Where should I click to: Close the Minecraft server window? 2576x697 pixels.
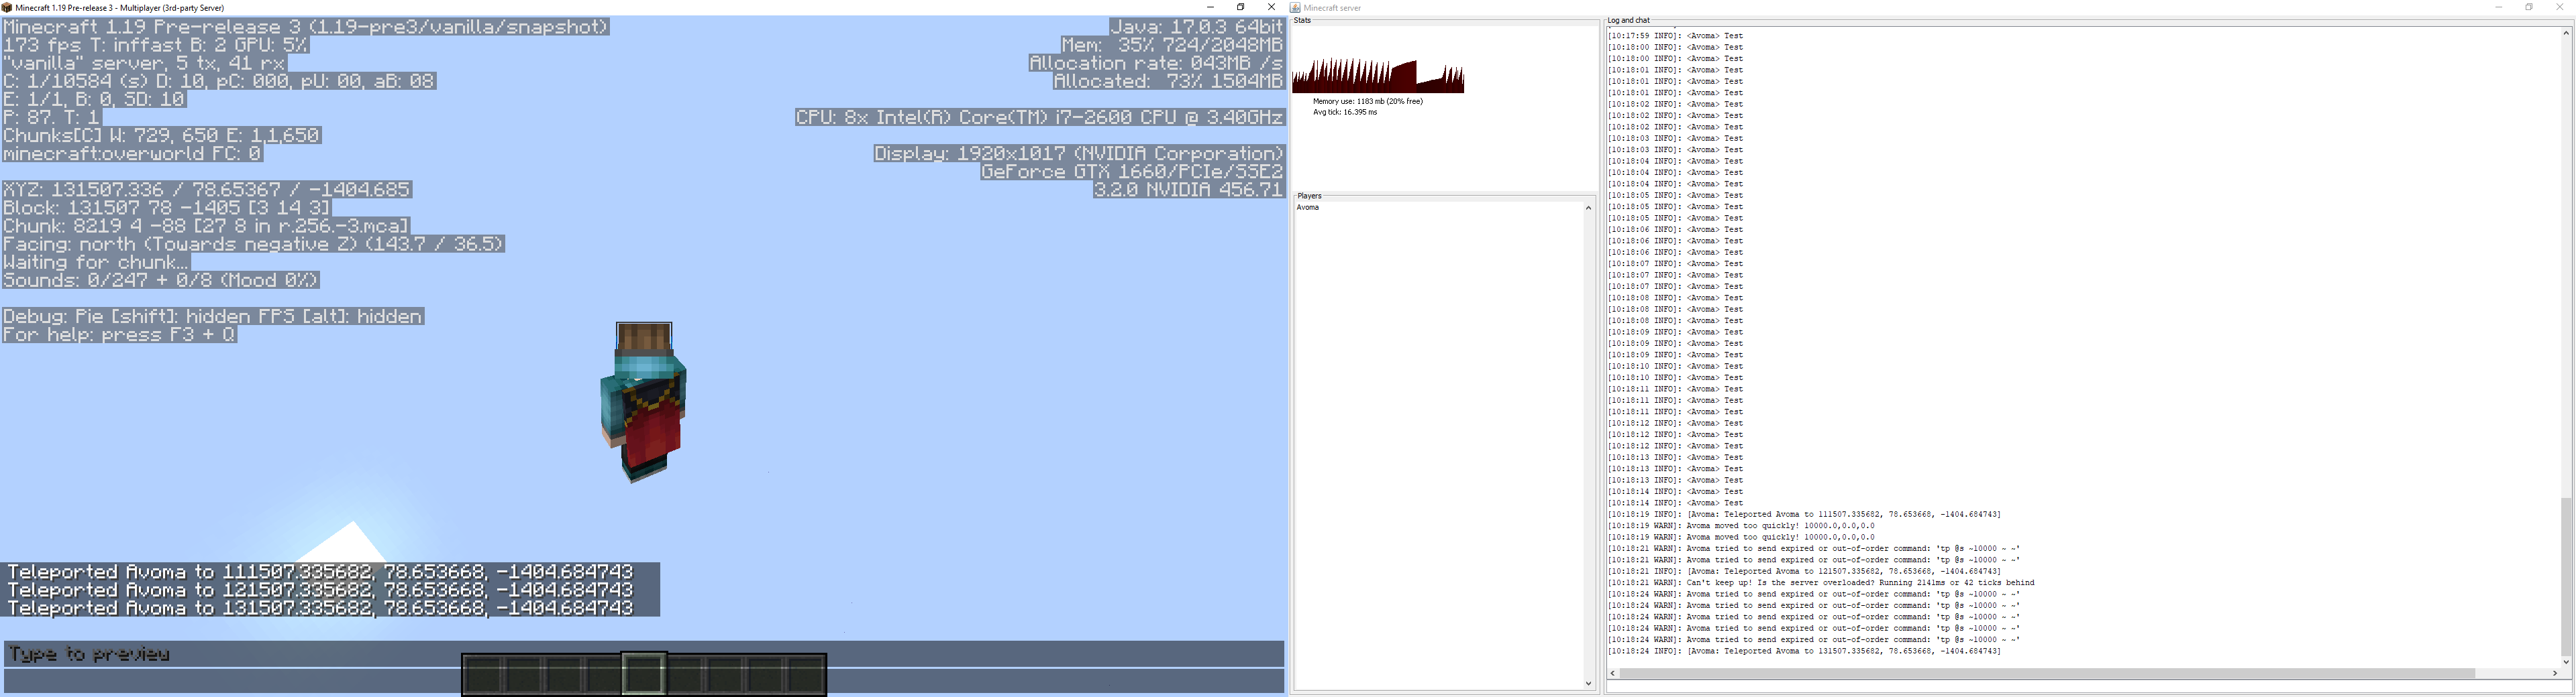click(x=2560, y=7)
